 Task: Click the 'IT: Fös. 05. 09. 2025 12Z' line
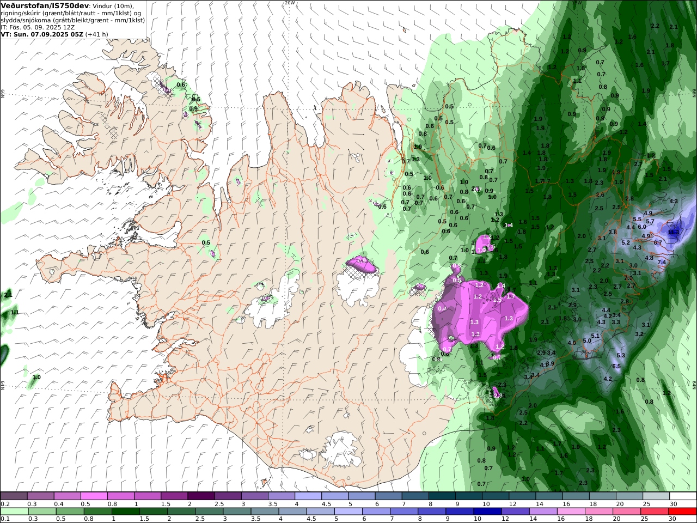[x=38, y=27]
